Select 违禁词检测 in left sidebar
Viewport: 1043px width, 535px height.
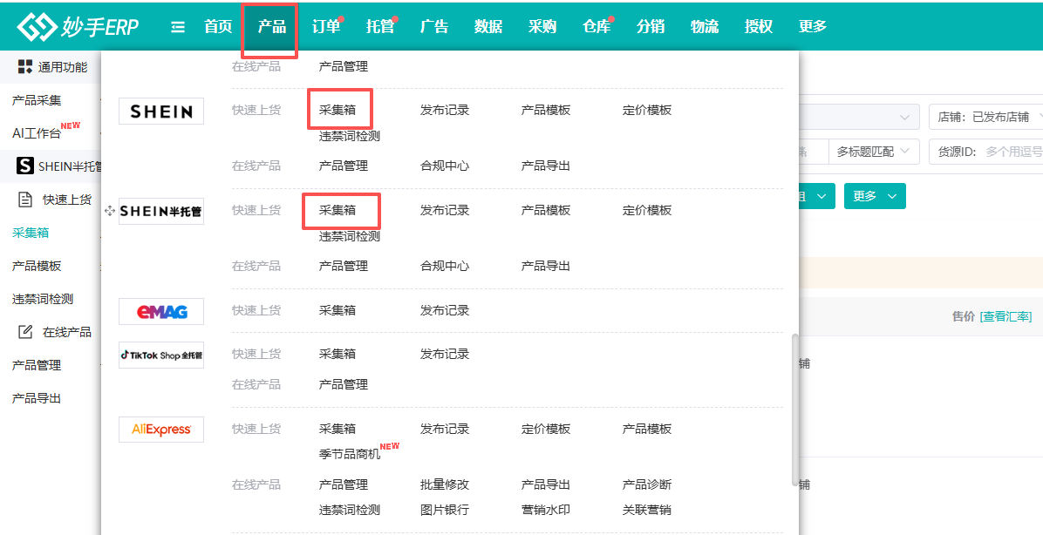pos(43,299)
